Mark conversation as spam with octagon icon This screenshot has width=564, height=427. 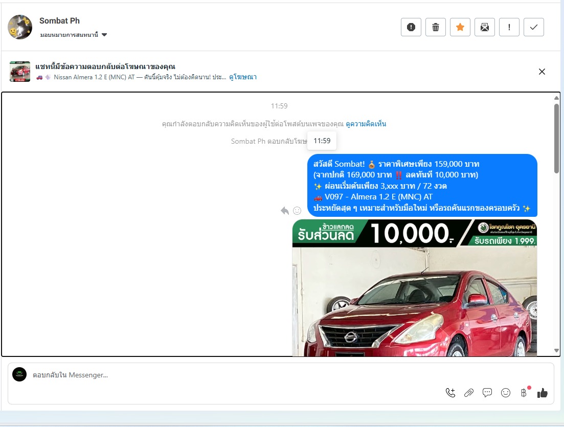[x=411, y=27]
